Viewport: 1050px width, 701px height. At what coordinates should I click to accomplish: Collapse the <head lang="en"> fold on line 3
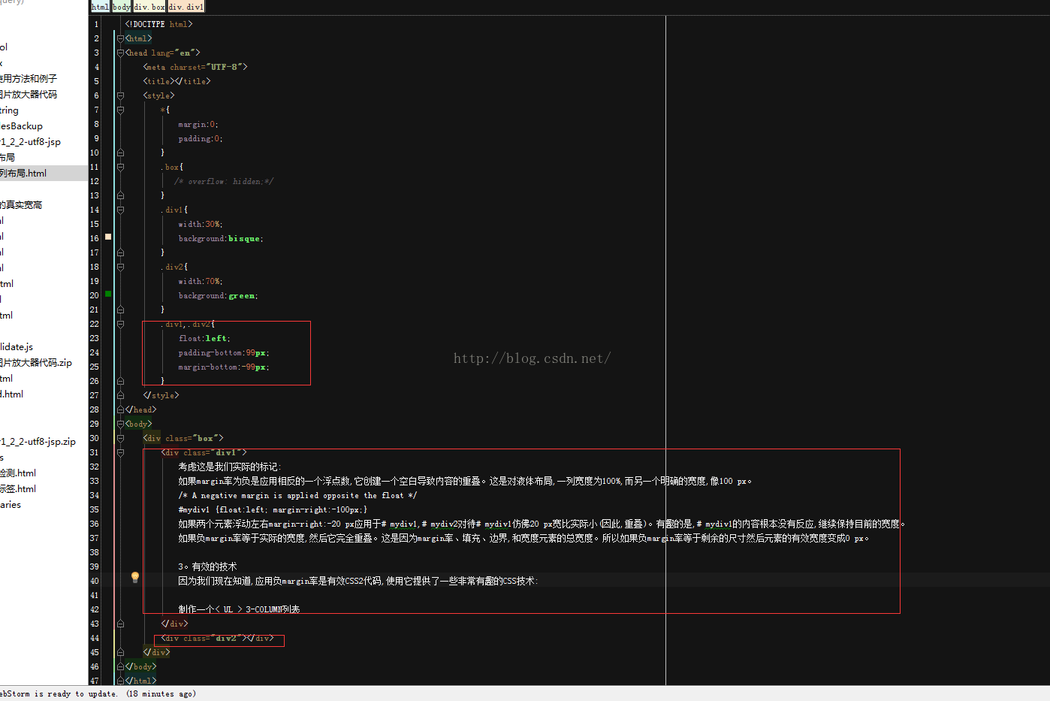120,53
